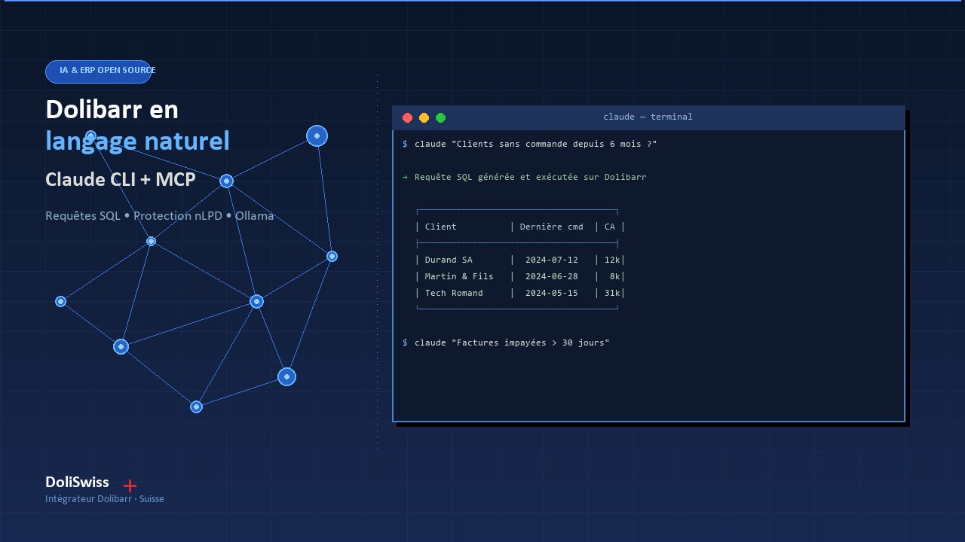Click the "Claude CLI + MCP" subtitle

click(x=121, y=179)
